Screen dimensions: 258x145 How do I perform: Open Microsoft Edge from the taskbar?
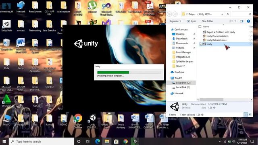tap(98, 141)
